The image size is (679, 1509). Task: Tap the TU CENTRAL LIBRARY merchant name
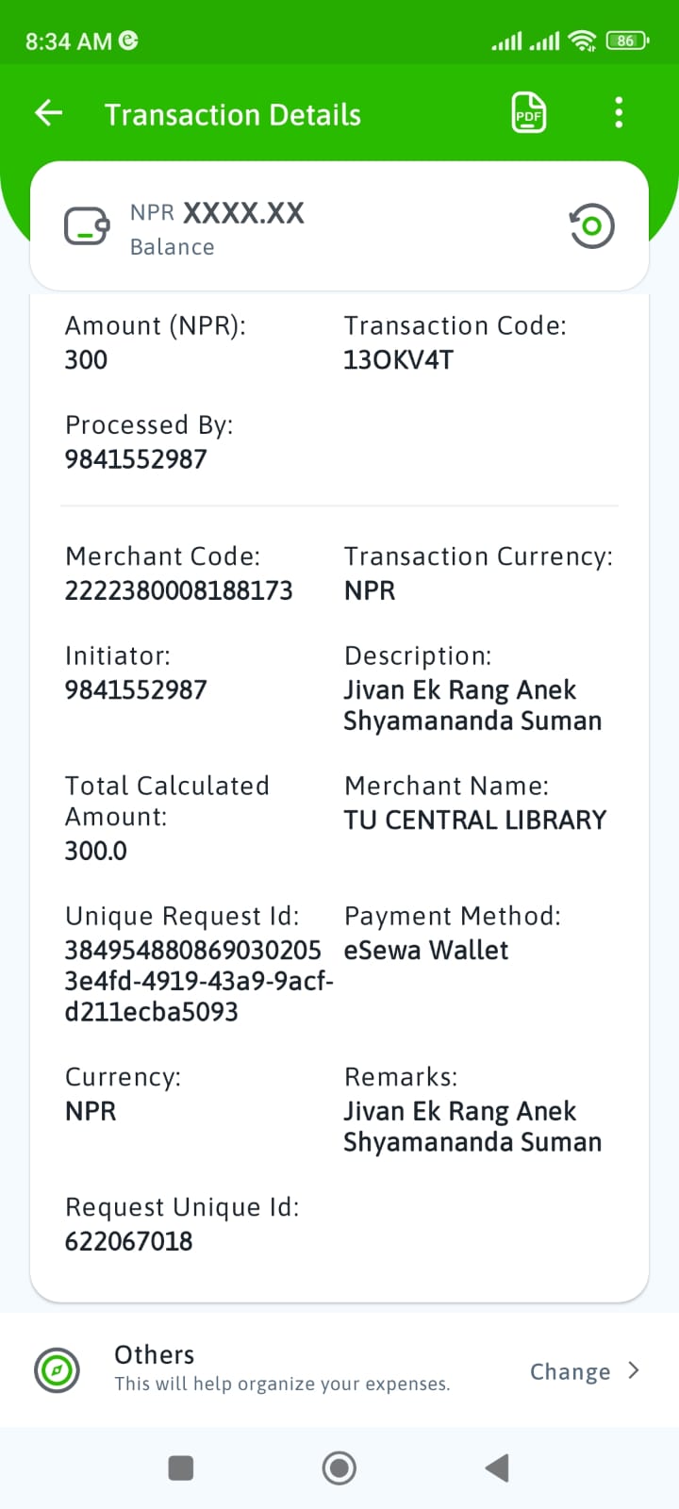point(474,821)
